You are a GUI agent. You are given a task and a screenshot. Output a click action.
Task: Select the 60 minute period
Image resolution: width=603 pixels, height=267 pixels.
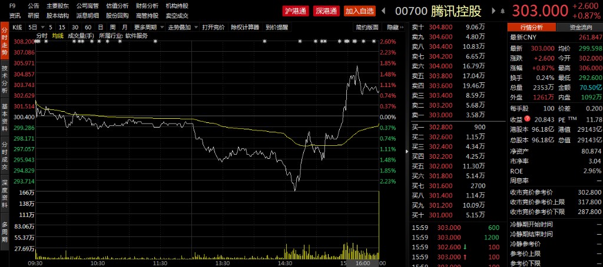tap(88, 27)
